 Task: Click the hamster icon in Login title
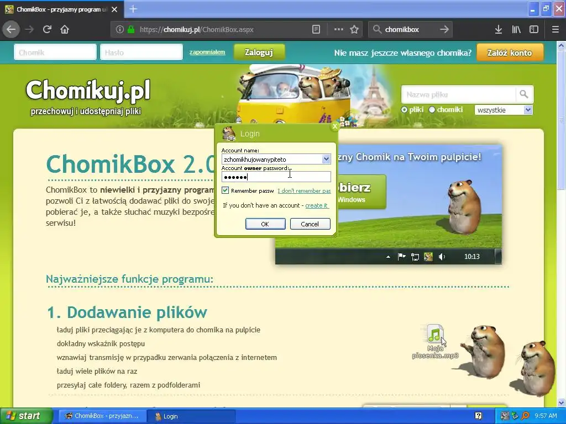point(229,133)
